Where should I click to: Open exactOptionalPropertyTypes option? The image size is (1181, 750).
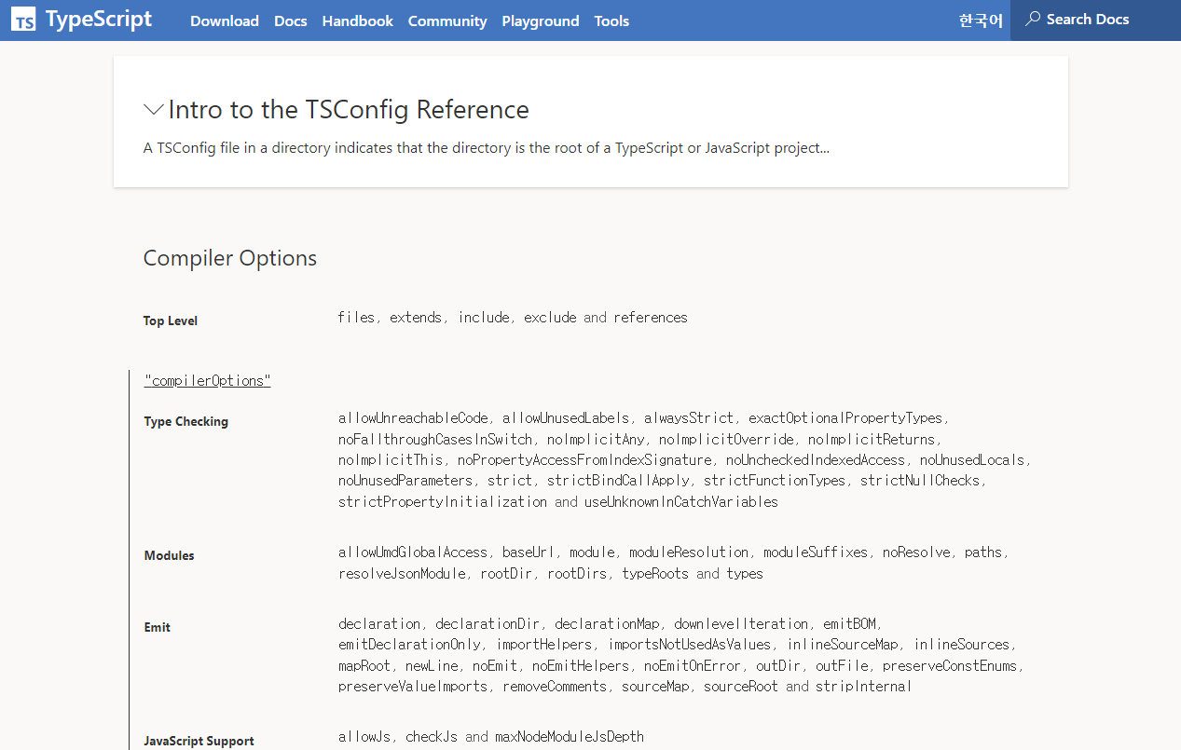846,418
